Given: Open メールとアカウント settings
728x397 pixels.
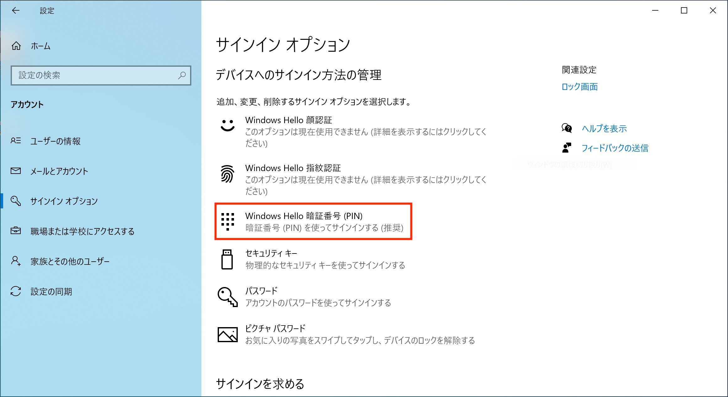Looking at the screenshot, I should [101, 171].
